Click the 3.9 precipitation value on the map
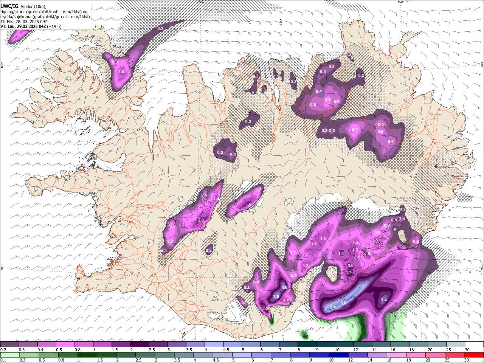This screenshot has height=363, width=484. pos(276,296)
